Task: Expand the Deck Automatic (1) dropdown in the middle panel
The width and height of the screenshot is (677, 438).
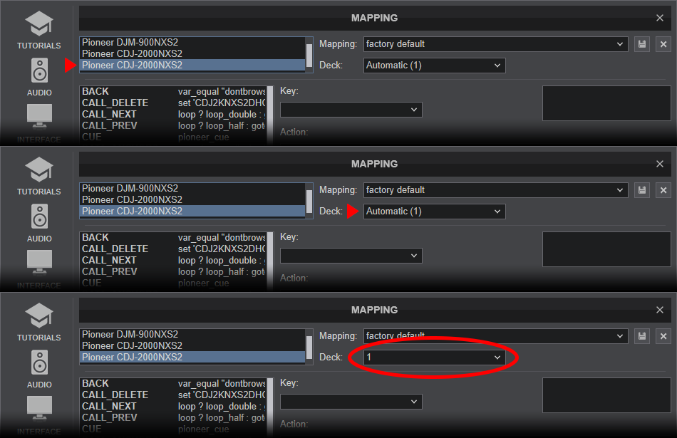Action: point(435,212)
